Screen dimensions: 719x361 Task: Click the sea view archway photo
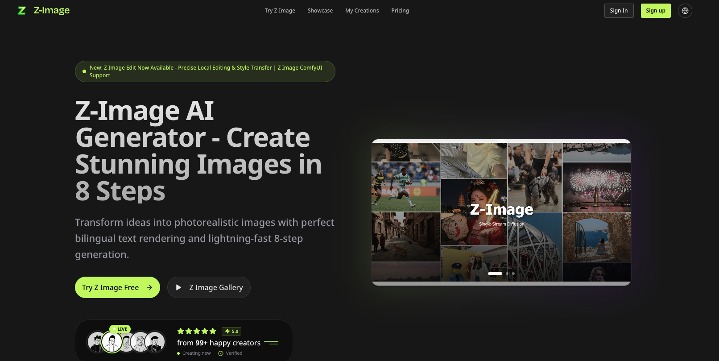coord(597,237)
